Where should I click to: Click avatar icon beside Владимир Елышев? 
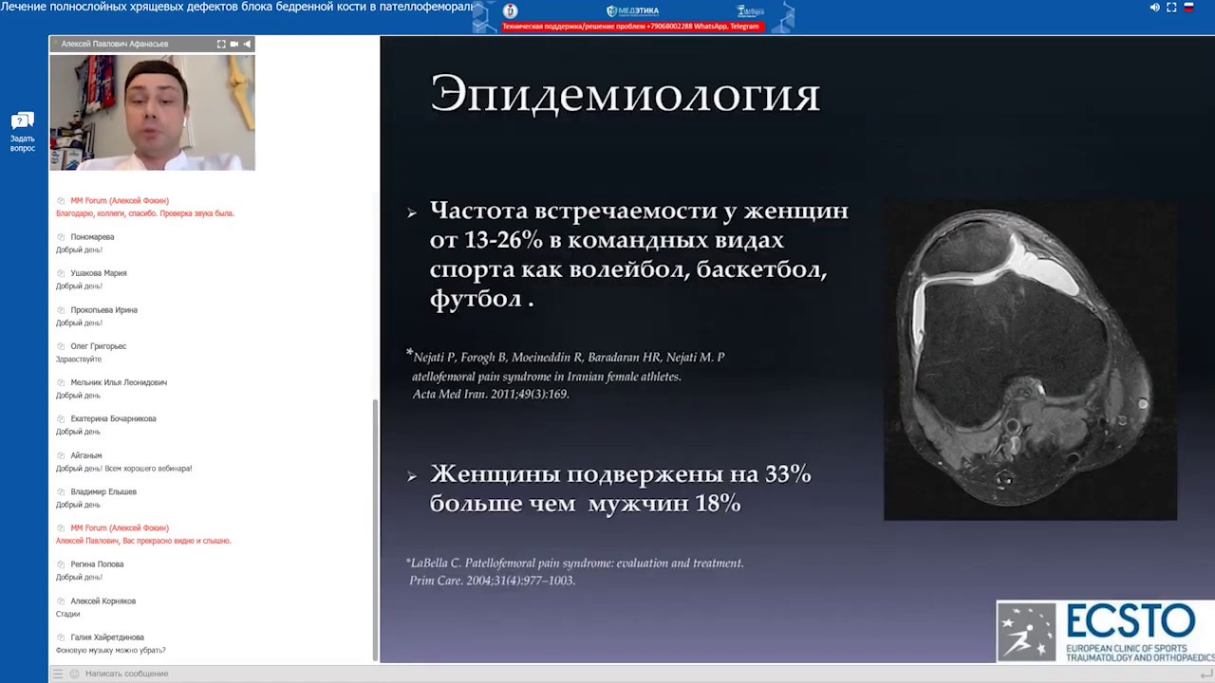62,491
